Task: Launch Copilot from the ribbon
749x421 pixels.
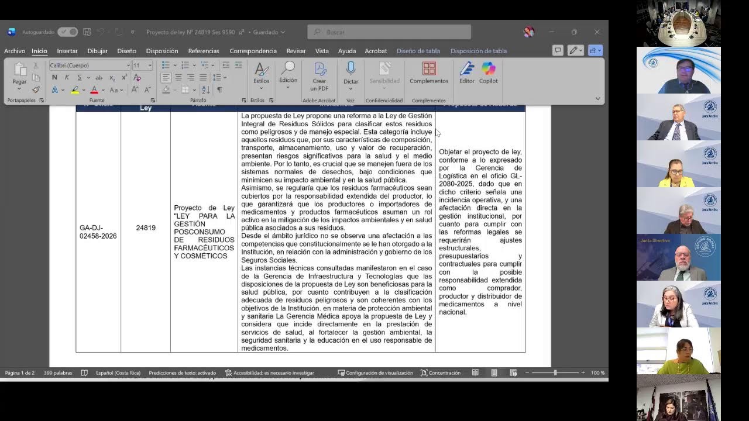Action: (489, 74)
